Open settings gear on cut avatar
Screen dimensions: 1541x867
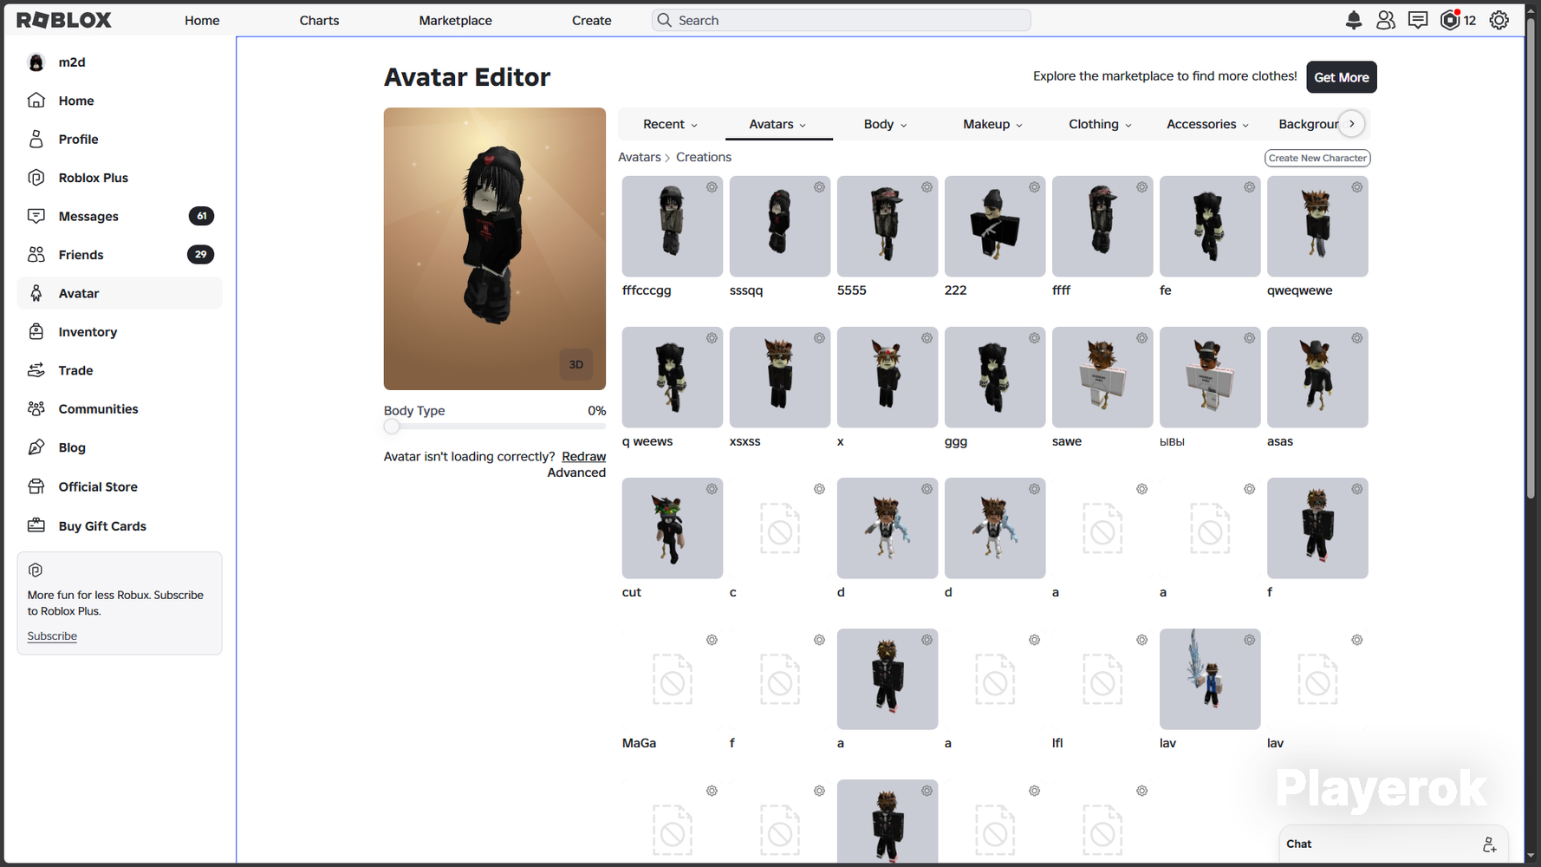coord(712,489)
